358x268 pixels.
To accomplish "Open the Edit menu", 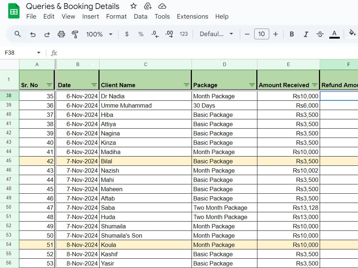I will (49, 16).
